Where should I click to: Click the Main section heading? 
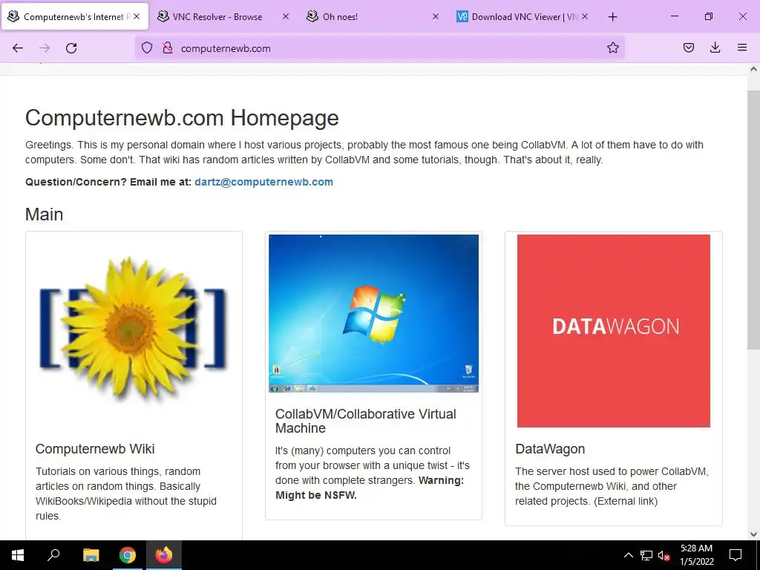[44, 214]
